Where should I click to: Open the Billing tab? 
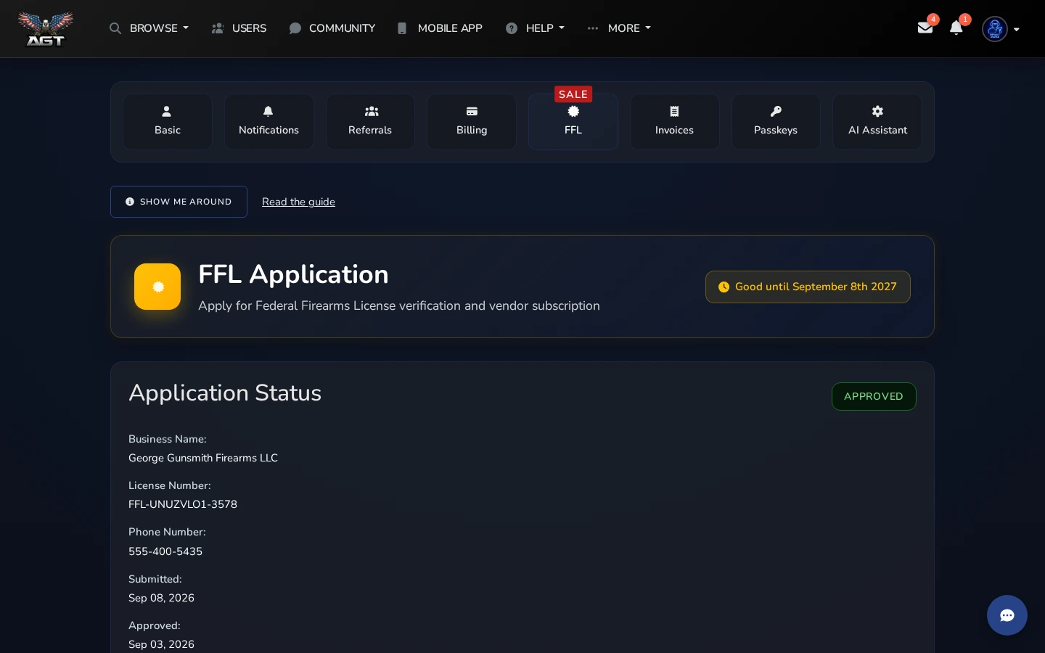[x=472, y=122]
